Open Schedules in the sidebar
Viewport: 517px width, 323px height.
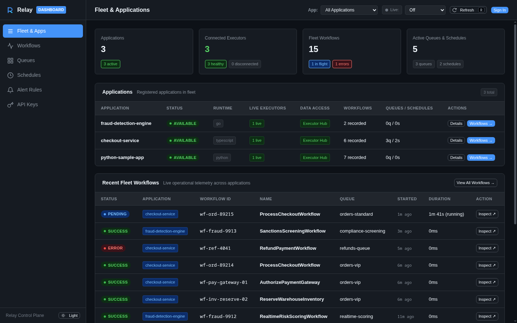tap(43, 75)
